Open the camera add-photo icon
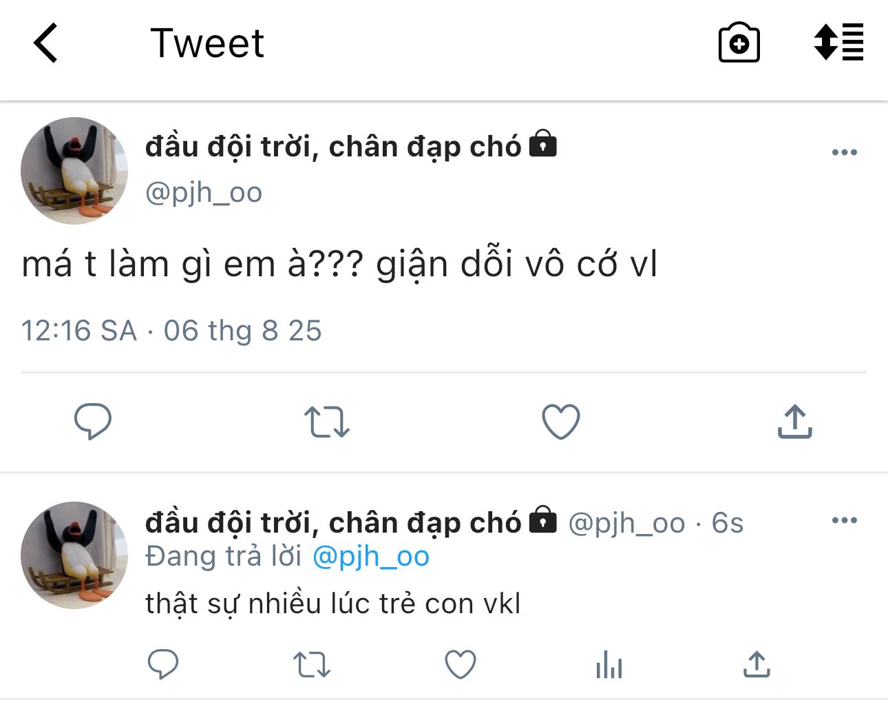 pyautogui.click(x=739, y=43)
